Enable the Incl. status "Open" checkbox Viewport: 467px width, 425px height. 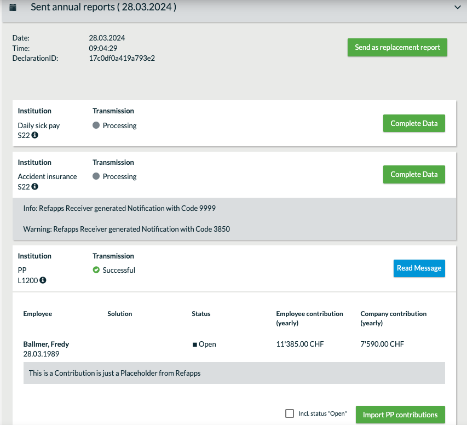point(290,413)
